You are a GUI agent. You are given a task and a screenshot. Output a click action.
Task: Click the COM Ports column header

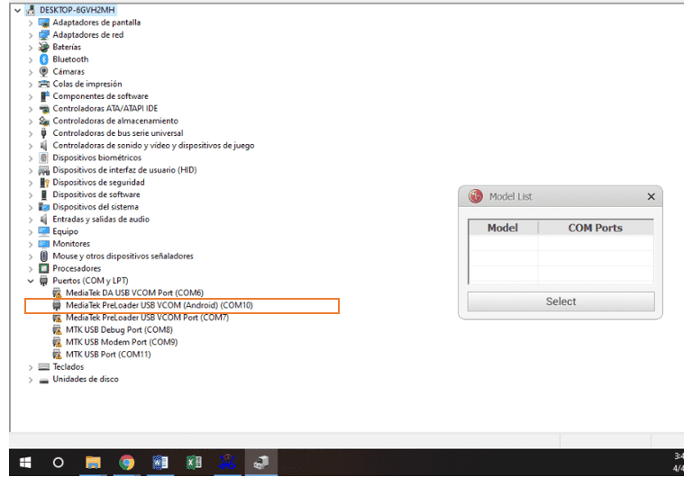(x=596, y=228)
